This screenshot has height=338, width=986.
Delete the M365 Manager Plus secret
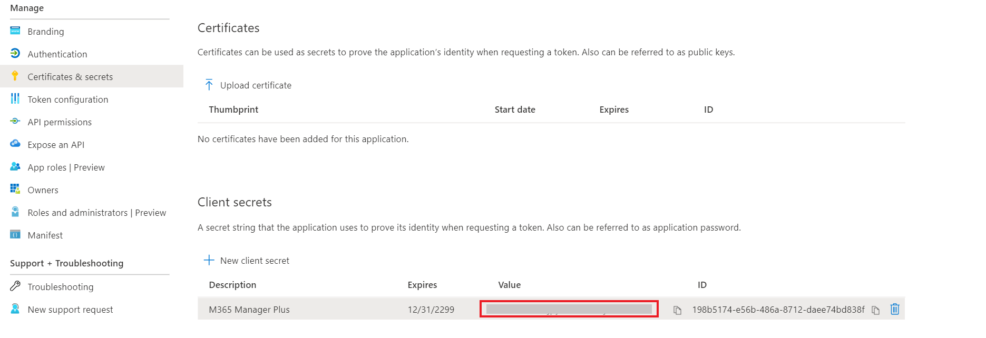click(x=894, y=309)
